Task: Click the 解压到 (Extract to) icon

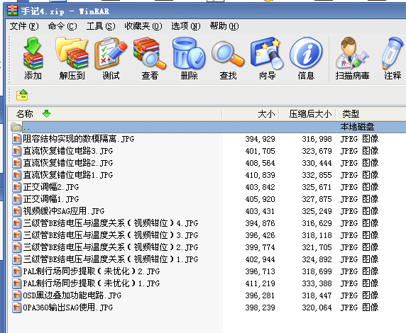Action: click(72, 58)
